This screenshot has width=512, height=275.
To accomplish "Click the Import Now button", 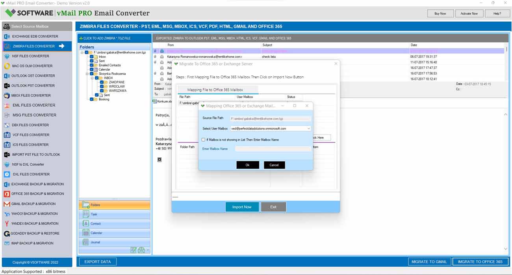I will 242,207.
